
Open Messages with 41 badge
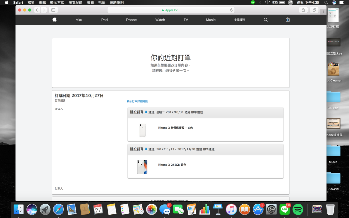pos(165,209)
